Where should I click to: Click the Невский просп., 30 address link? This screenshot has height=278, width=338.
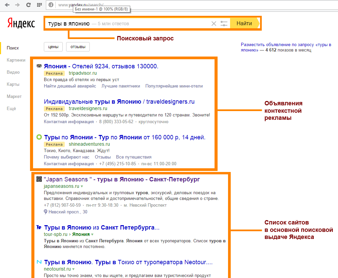click(68, 212)
